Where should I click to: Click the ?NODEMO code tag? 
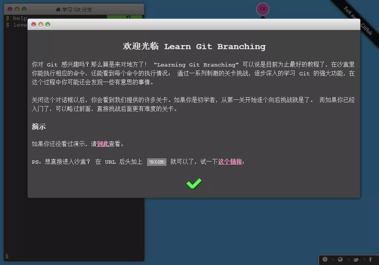pyautogui.click(x=157, y=162)
